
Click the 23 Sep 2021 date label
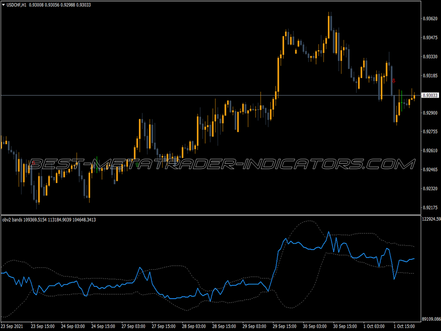coord(12,327)
